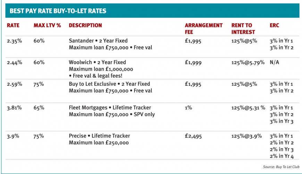
Task: Select the MAX LTV % column header
Action: tap(47, 25)
